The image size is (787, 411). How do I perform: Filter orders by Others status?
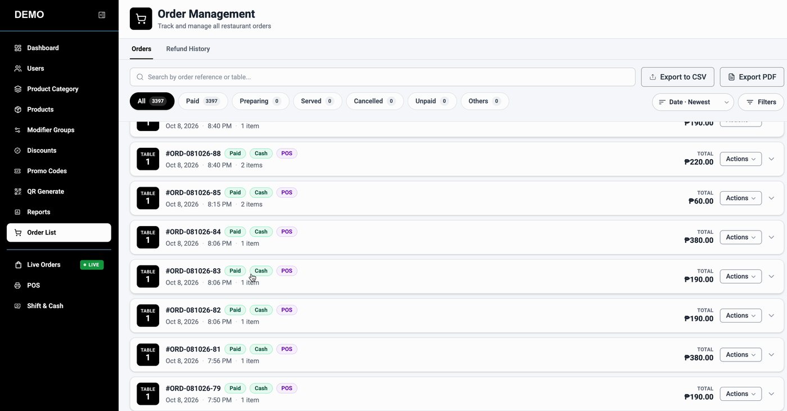tap(485, 101)
